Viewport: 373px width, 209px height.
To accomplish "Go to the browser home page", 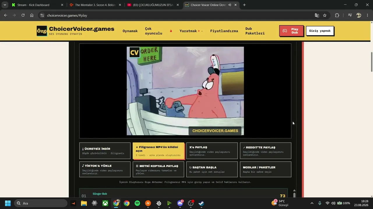I will (x=32, y=15).
